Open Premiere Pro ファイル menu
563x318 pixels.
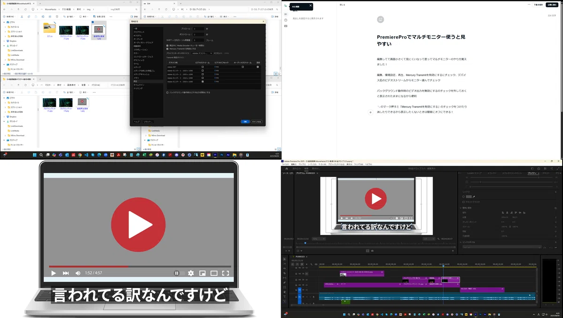(x=285, y=164)
